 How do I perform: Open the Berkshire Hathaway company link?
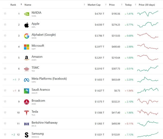click(x=44, y=123)
